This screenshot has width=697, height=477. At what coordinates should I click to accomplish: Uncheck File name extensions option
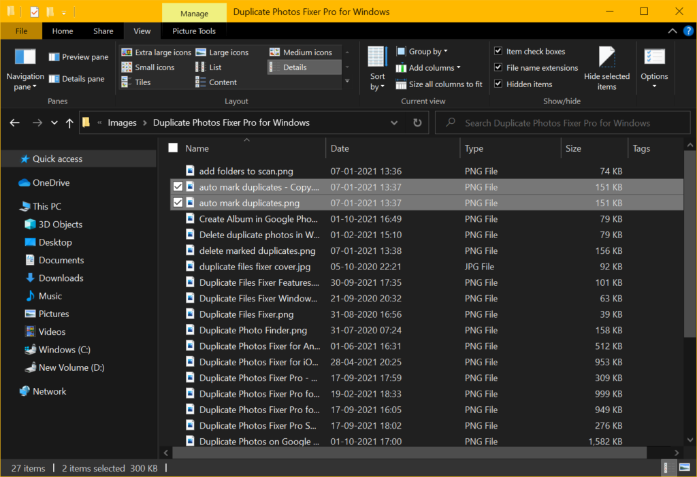(x=498, y=67)
